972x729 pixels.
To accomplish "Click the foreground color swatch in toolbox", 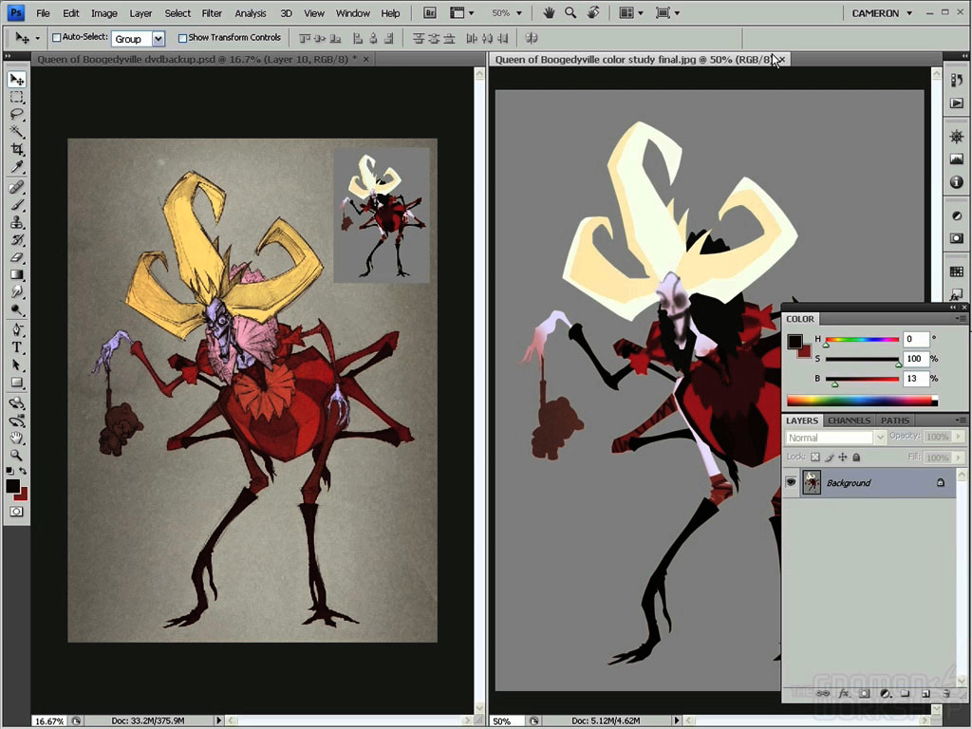I will 12,487.
